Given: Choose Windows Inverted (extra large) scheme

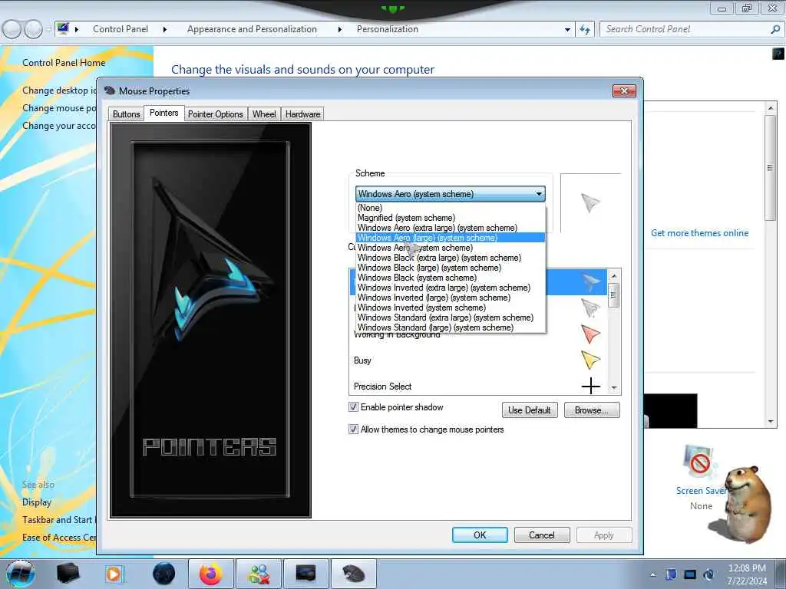Looking at the screenshot, I should [450, 288].
